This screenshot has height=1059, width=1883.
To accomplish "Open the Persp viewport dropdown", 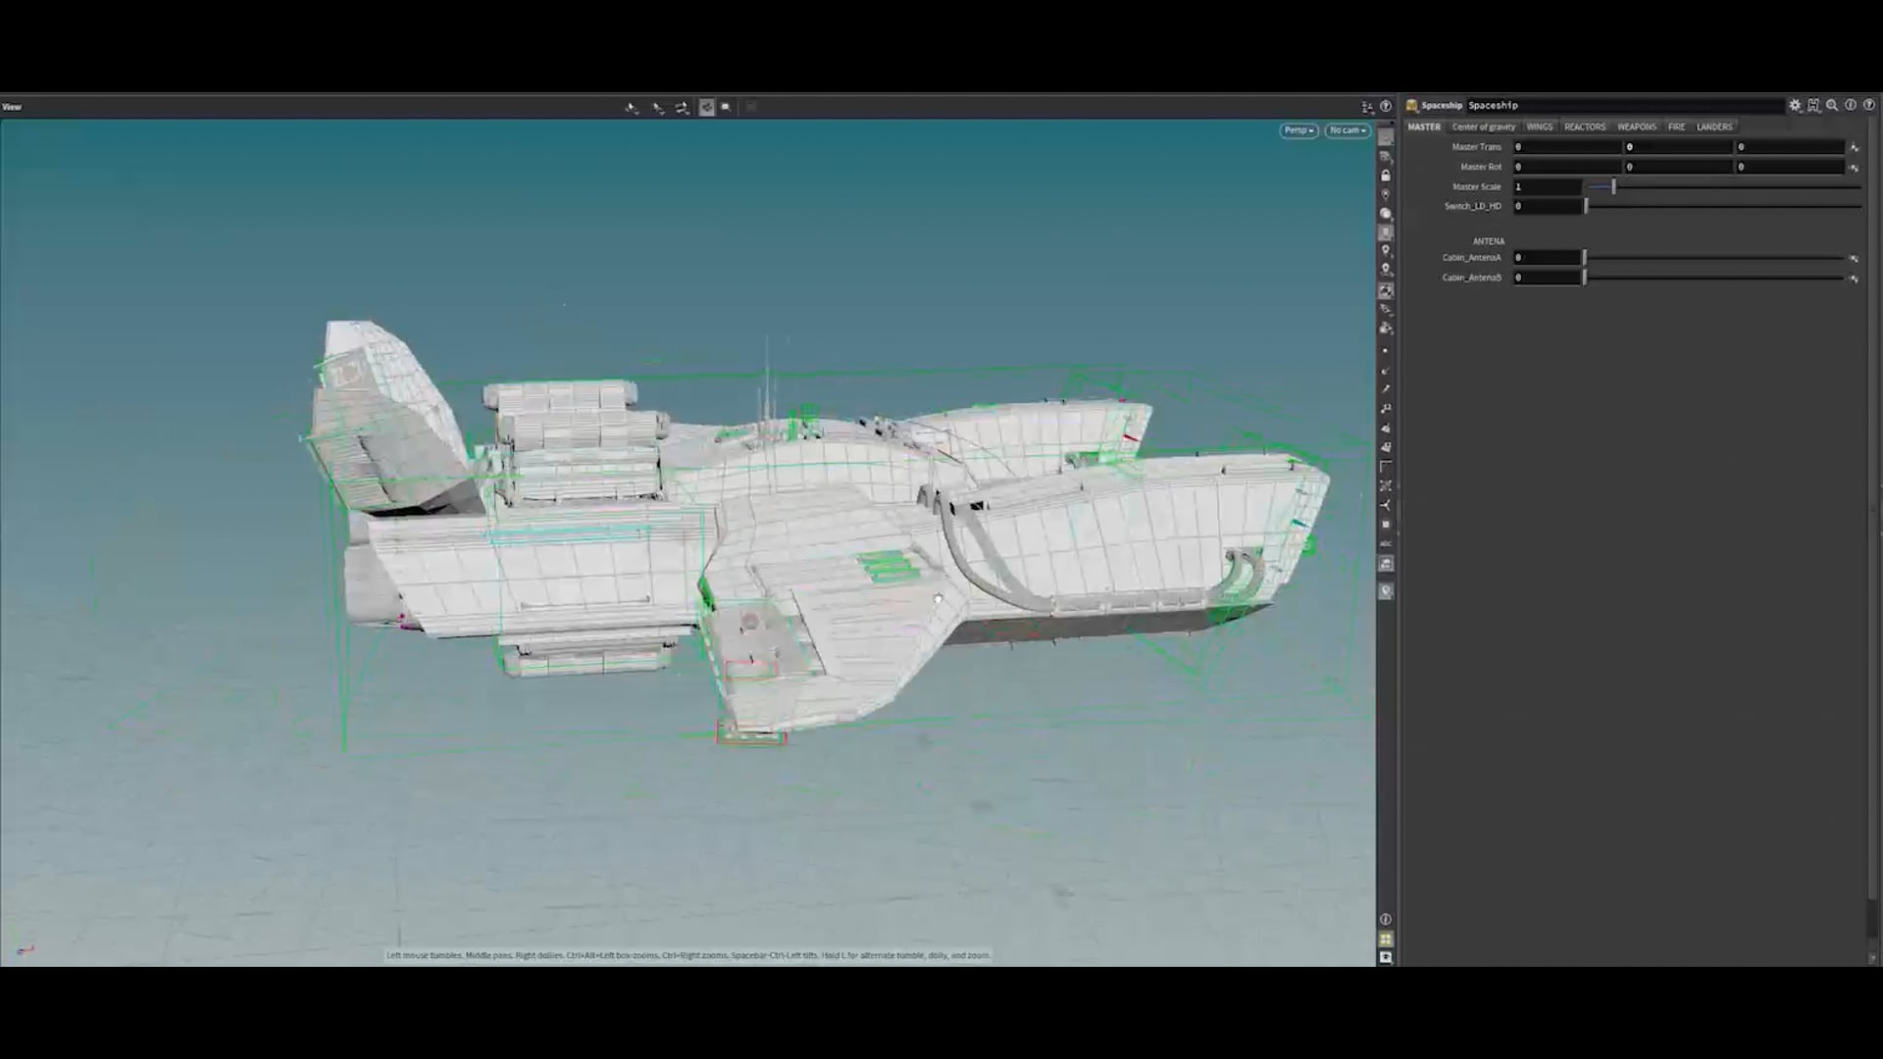I will [x=1298, y=130].
